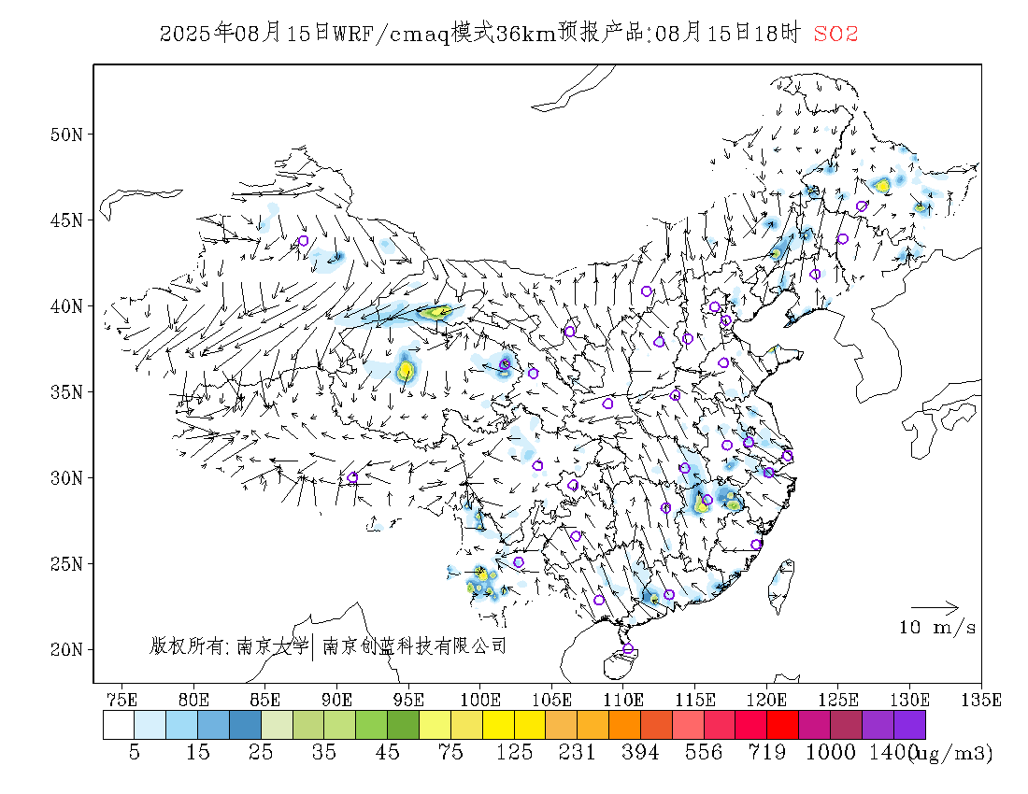Click the 30N latitude label
Image resolution: width=1028 pixels, height=794 pixels.
click(x=67, y=478)
